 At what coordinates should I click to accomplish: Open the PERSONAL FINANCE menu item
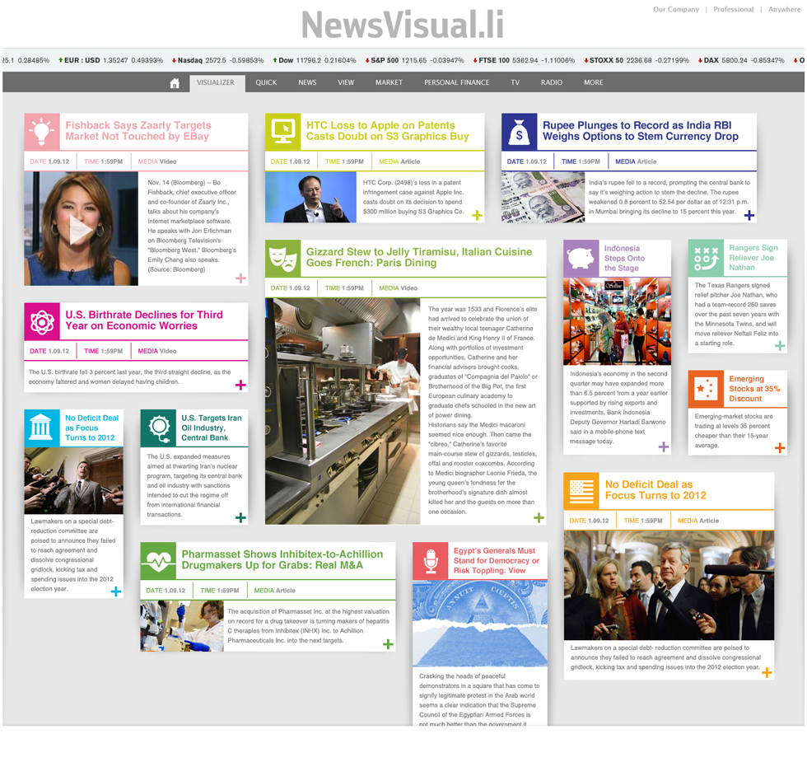click(456, 82)
